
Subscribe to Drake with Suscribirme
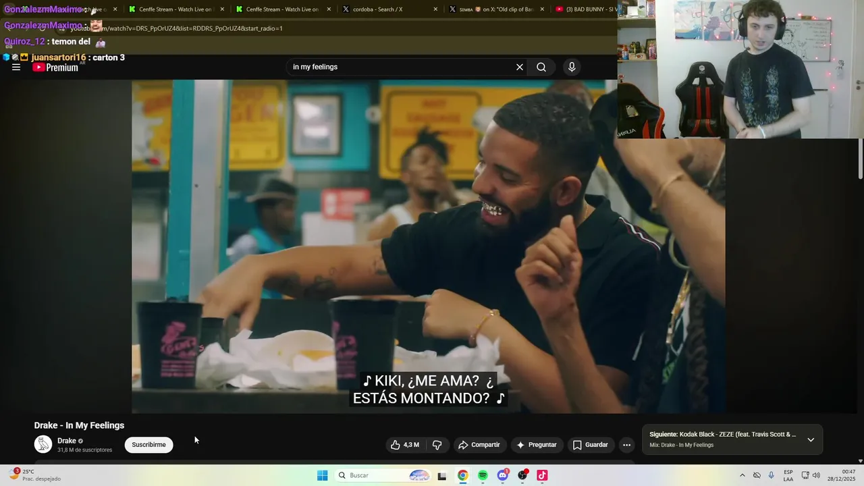point(148,445)
